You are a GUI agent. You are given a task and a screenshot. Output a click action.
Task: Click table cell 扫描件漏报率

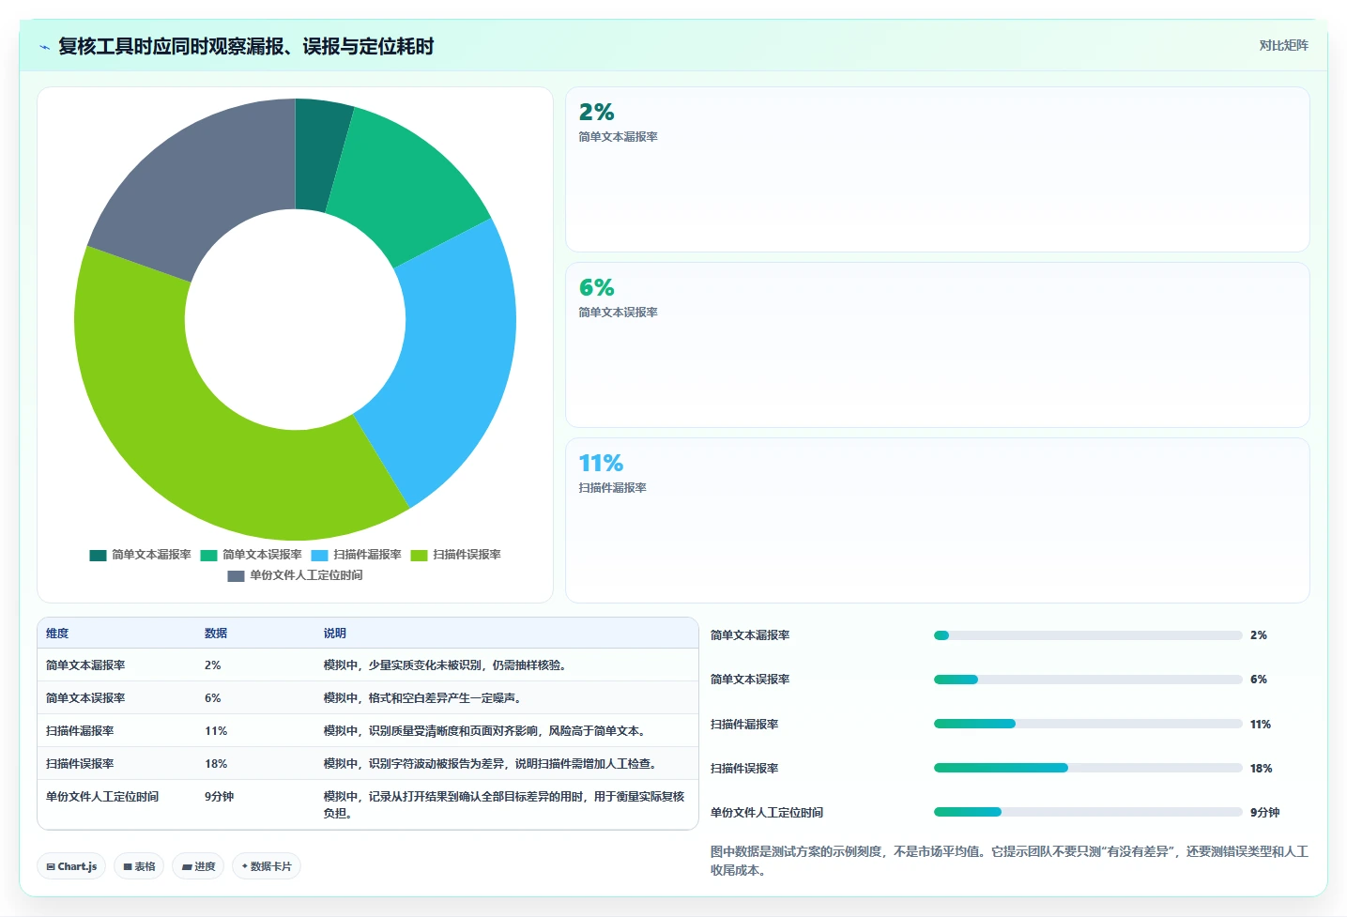click(80, 731)
